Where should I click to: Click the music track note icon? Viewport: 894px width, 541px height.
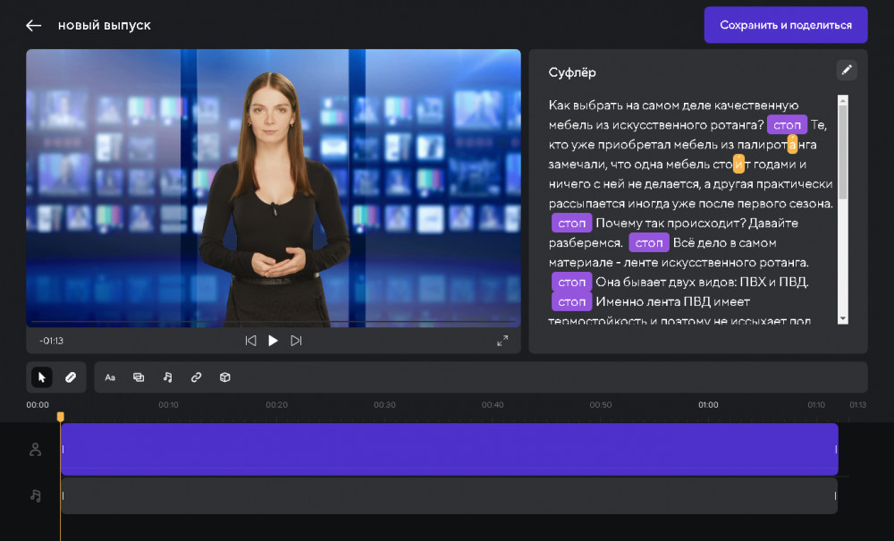click(36, 495)
